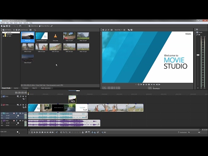This screenshot has width=208, height=156.
Task: Select the Photo.jpg thumbnail
Action: click(x=28, y=37)
